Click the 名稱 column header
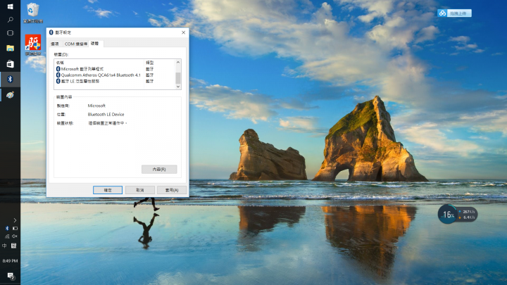Image resolution: width=507 pixels, height=285 pixels. 99,63
